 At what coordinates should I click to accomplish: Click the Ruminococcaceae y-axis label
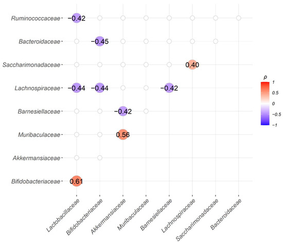[x=36, y=18]
